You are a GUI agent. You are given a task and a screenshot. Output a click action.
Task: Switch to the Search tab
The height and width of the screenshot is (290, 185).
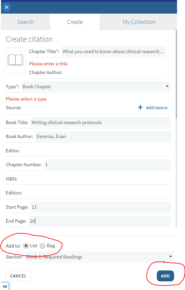tap(26, 22)
